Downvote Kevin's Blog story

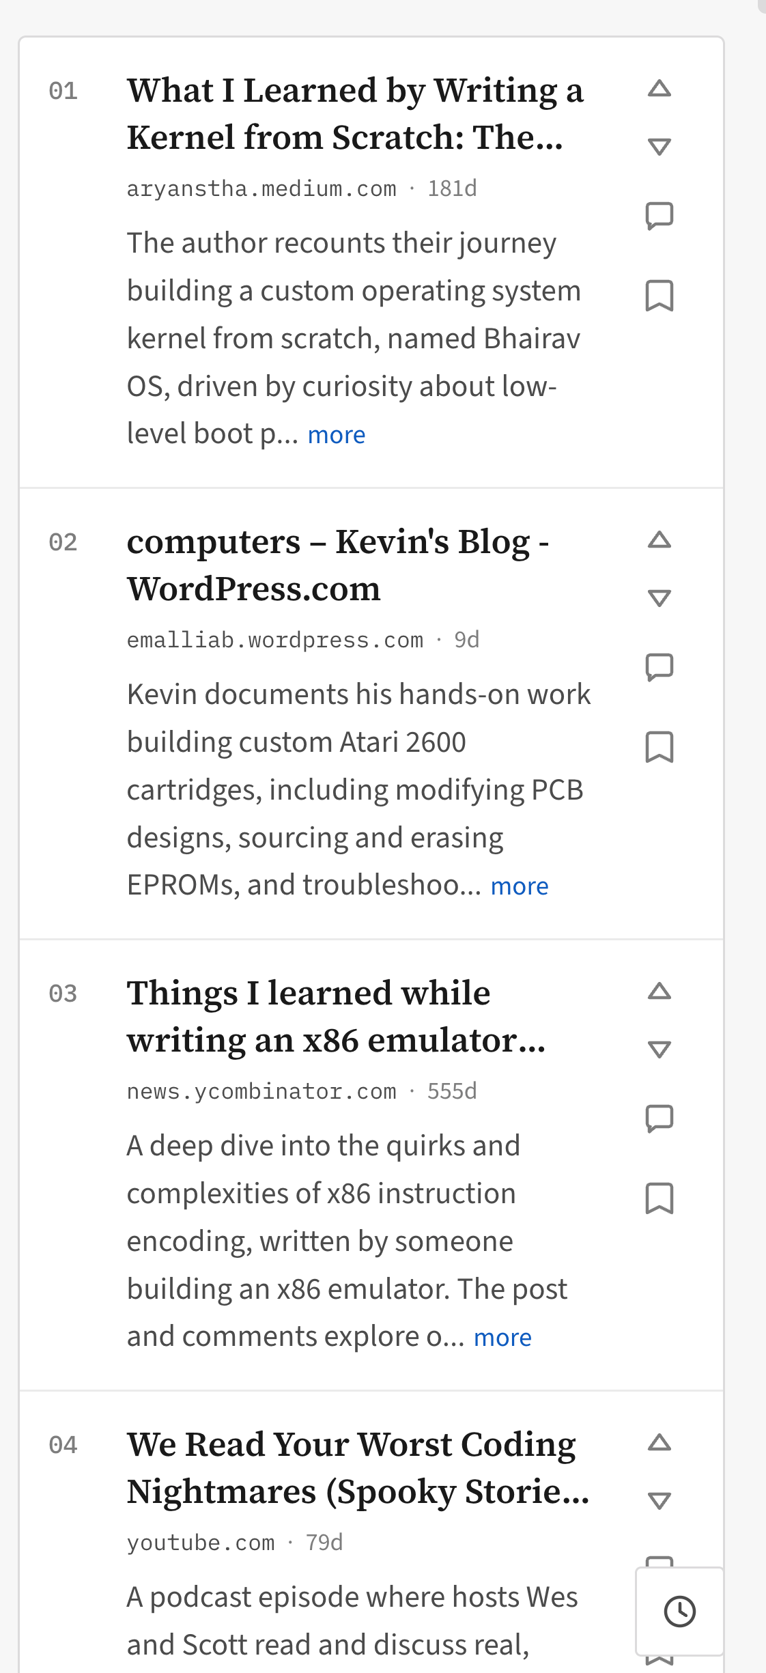(660, 597)
